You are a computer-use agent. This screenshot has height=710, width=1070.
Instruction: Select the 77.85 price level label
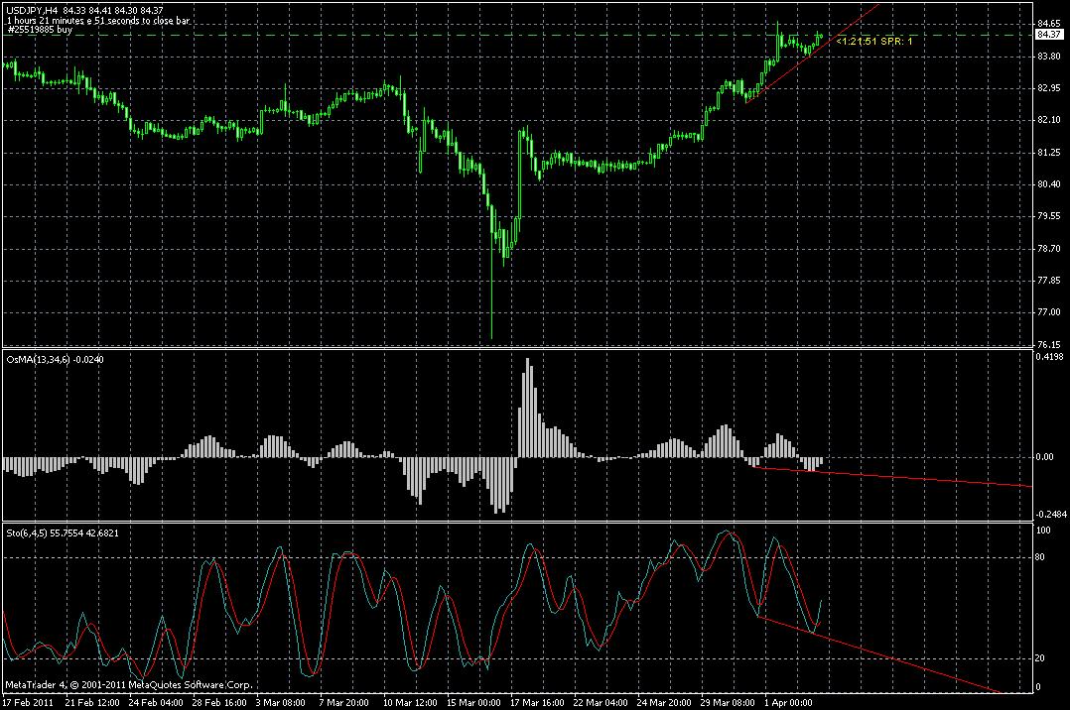(1048, 281)
